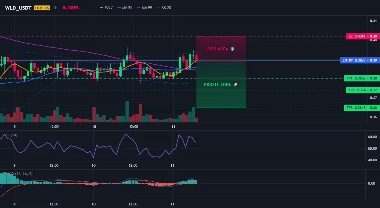380x208 pixels.
Task: Select the FUTURES badge
Action: [x=42, y=8]
